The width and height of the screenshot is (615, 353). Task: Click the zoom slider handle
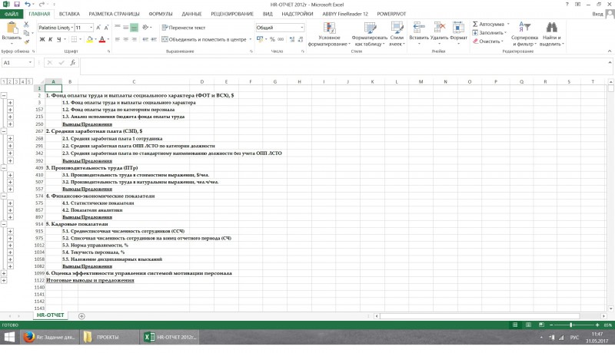click(x=571, y=325)
